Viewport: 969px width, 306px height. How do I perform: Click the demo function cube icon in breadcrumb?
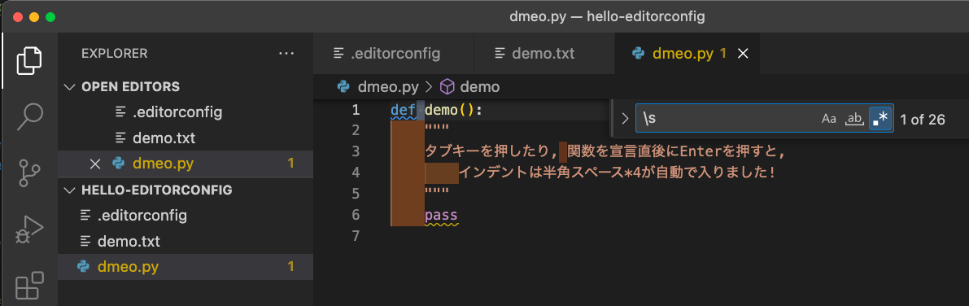pyautogui.click(x=447, y=86)
